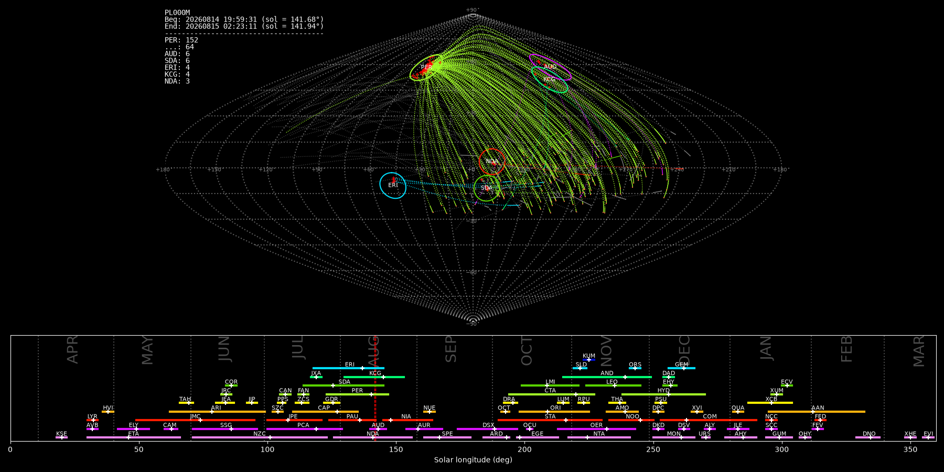Click the red dashed current solar longitude marker

coord(375,388)
